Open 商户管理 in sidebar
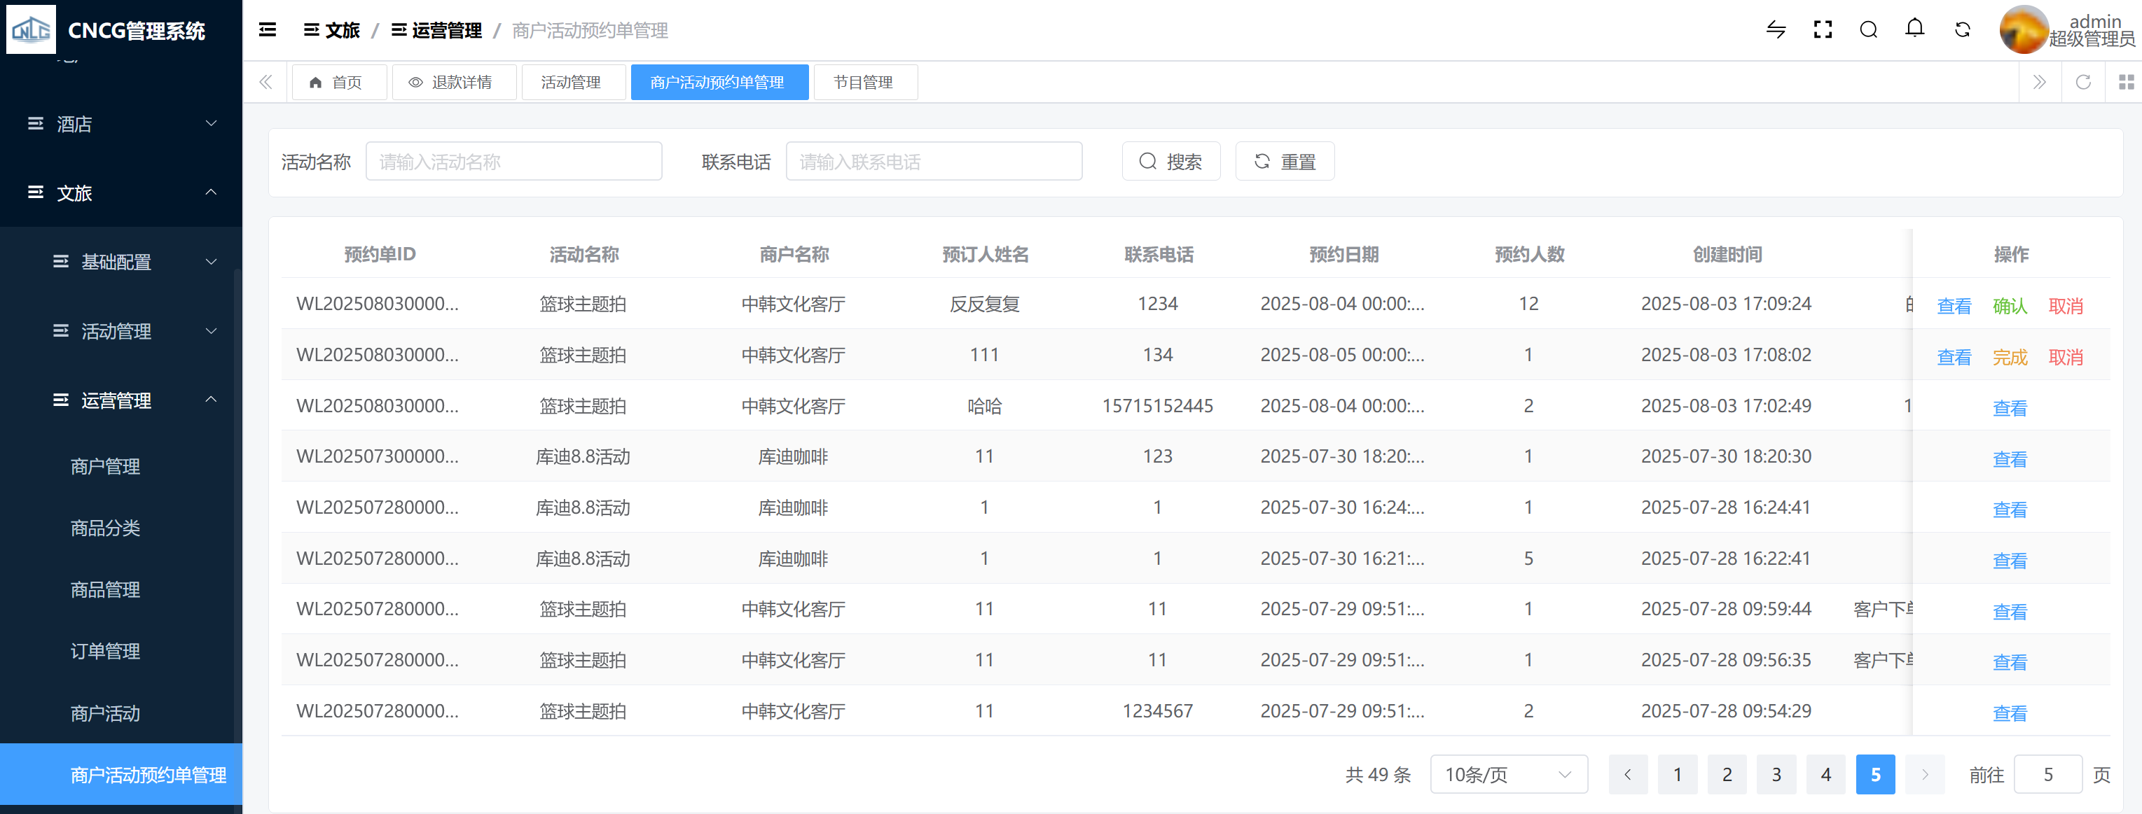Image resolution: width=2142 pixels, height=814 pixels. click(105, 467)
